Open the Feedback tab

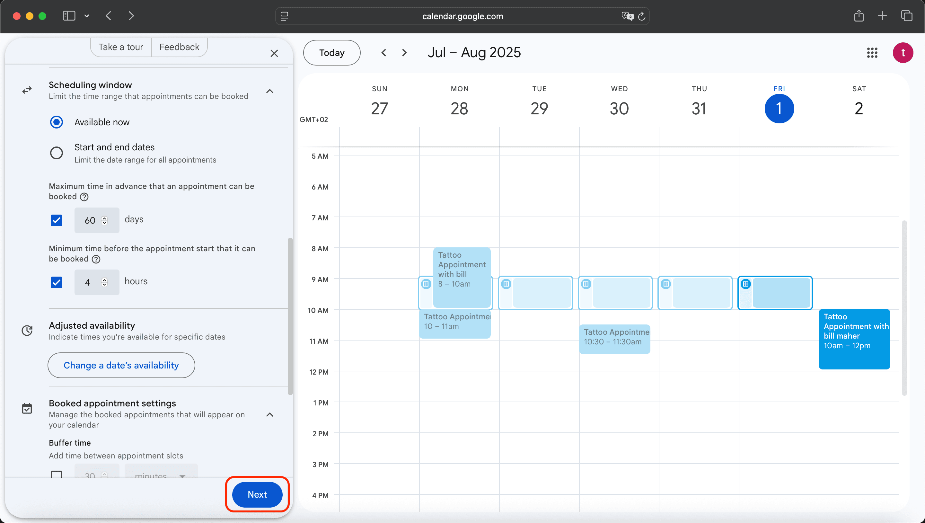click(179, 47)
